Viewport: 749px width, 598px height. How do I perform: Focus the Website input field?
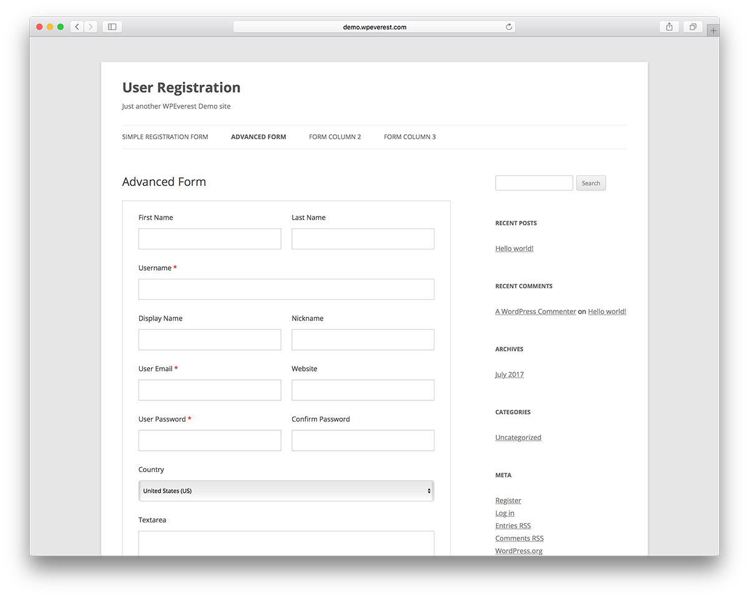(x=363, y=390)
